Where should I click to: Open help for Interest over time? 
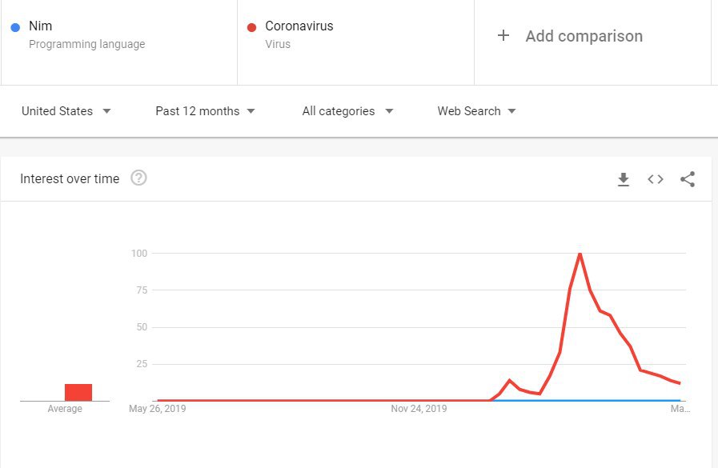click(138, 178)
